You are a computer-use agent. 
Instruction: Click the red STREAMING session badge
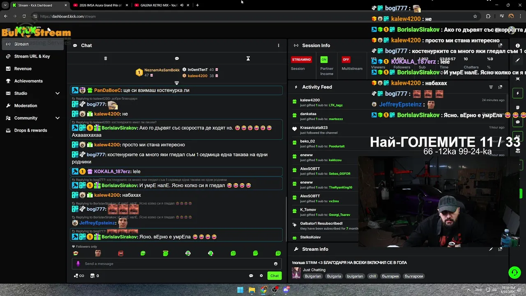coord(301,60)
